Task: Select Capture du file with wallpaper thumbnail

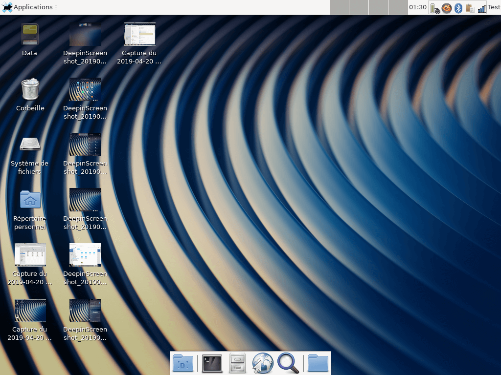Action: click(30, 311)
